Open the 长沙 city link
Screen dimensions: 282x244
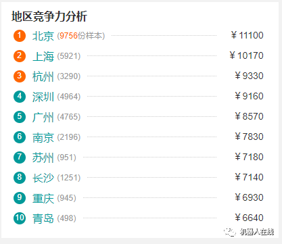click(43, 178)
